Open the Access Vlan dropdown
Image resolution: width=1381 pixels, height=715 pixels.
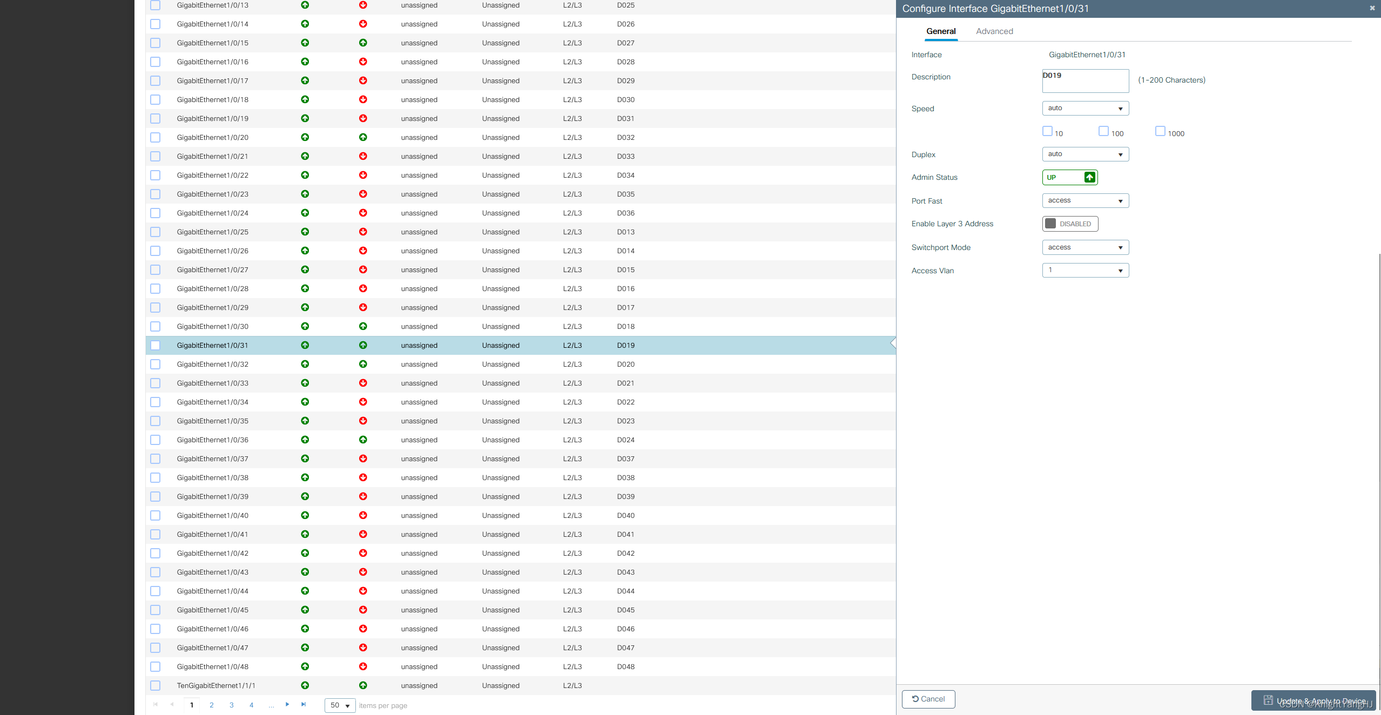(x=1086, y=270)
